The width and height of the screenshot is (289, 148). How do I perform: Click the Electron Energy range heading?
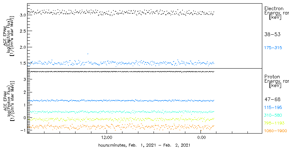pyautogui.click(x=276, y=13)
